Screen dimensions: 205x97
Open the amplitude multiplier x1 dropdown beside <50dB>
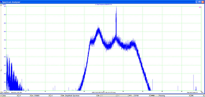click(56, 96)
